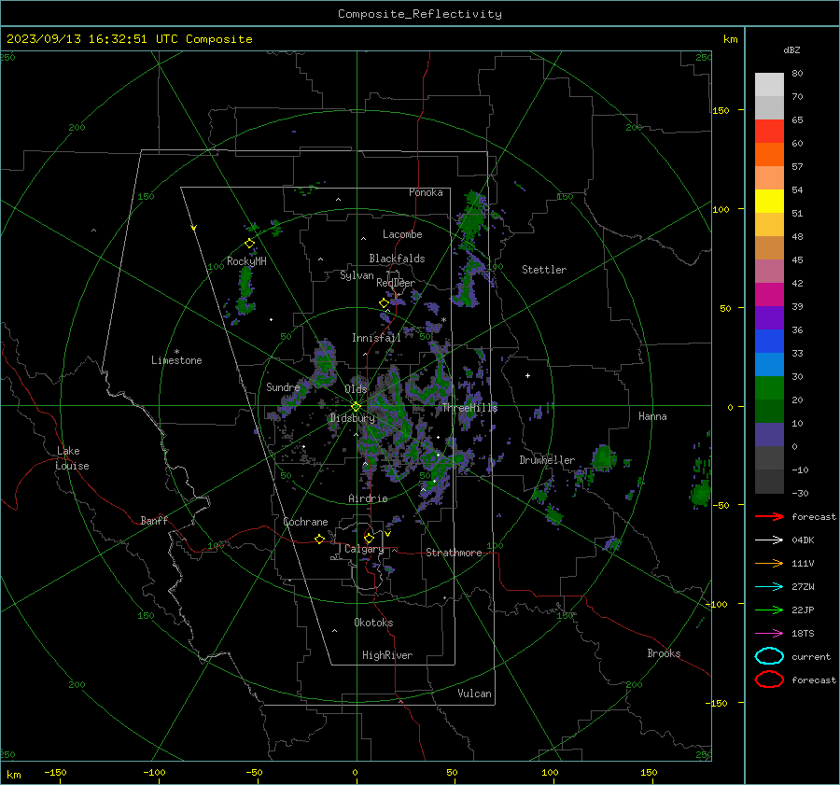Click the Lake Louise label
Screen dimensions: 840x785
(x=72, y=458)
